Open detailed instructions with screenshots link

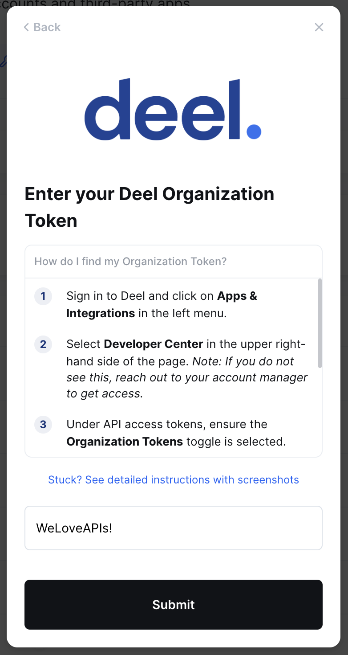174,480
